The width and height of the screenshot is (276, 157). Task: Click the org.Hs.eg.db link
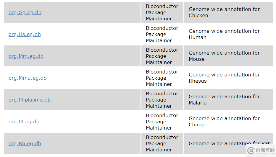[25, 34]
